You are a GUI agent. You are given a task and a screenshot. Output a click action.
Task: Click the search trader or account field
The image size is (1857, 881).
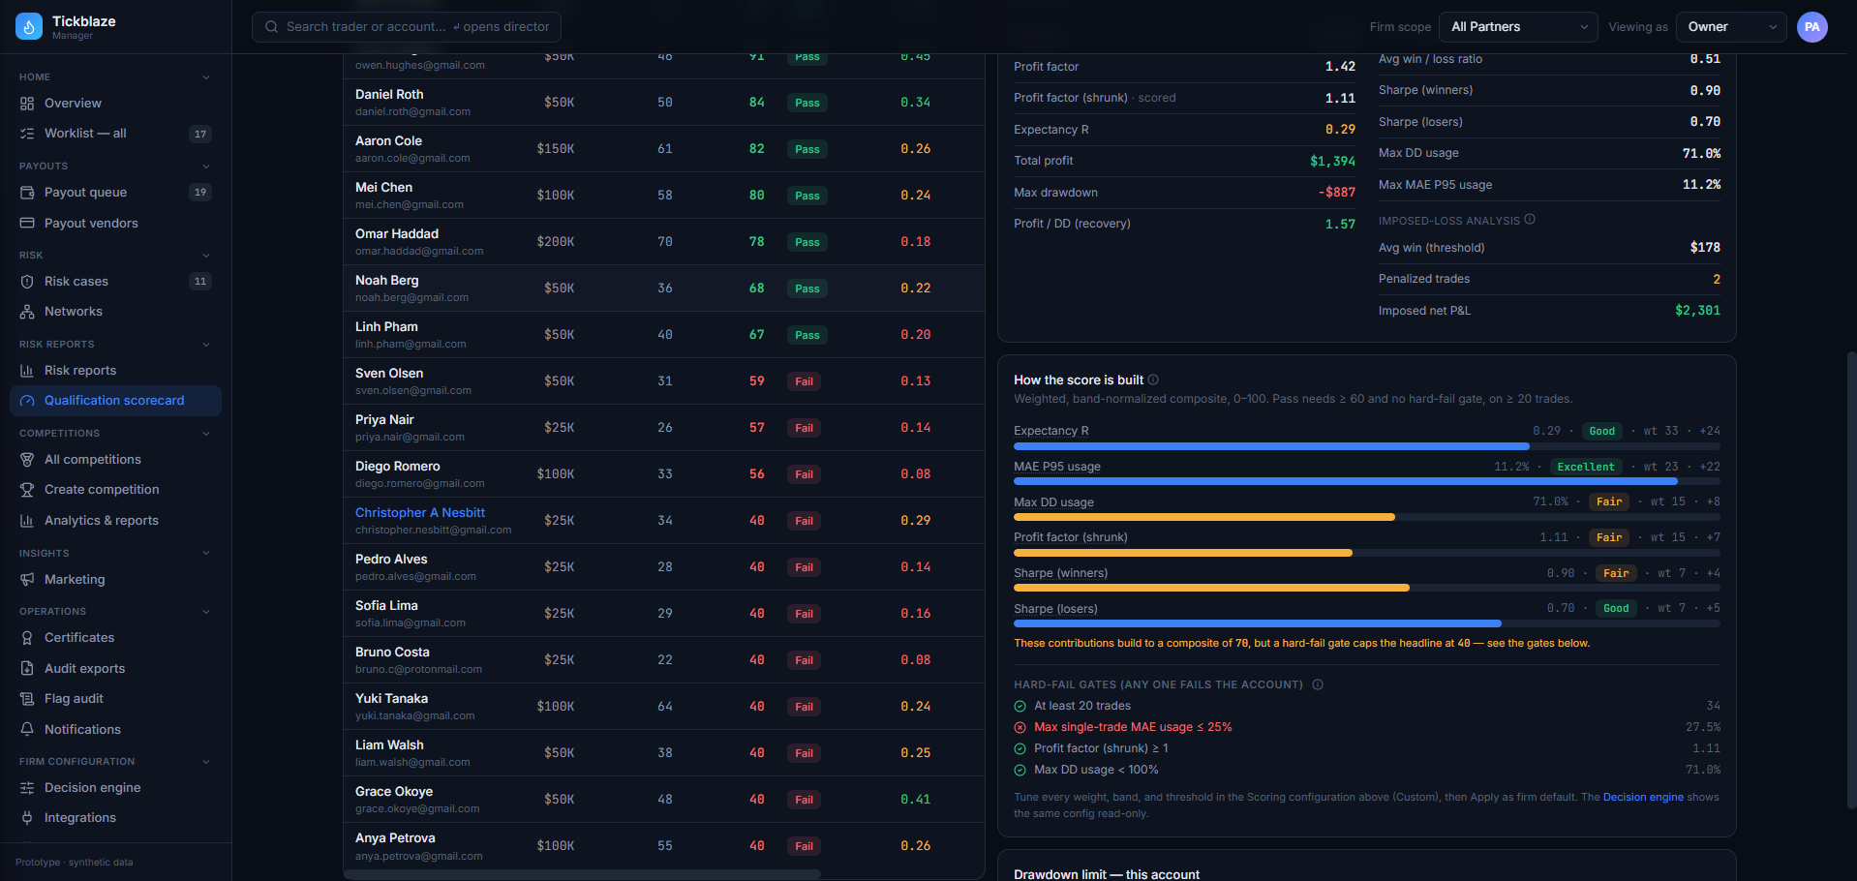click(x=407, y=27)
